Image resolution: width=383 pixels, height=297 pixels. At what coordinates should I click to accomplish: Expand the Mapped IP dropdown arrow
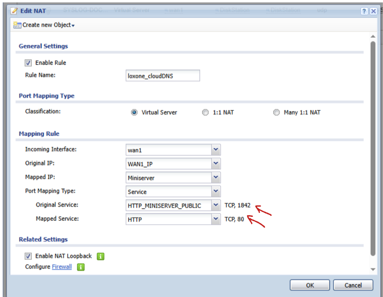216,177
